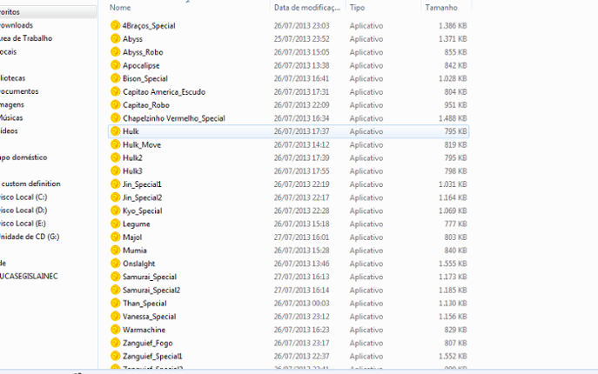
Task: Click the Vanessa_Special file icon
Action: click(x=115, y=317)
